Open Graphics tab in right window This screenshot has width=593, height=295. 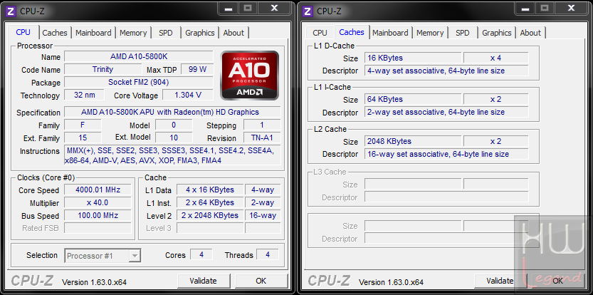click(x=497, y=33)
